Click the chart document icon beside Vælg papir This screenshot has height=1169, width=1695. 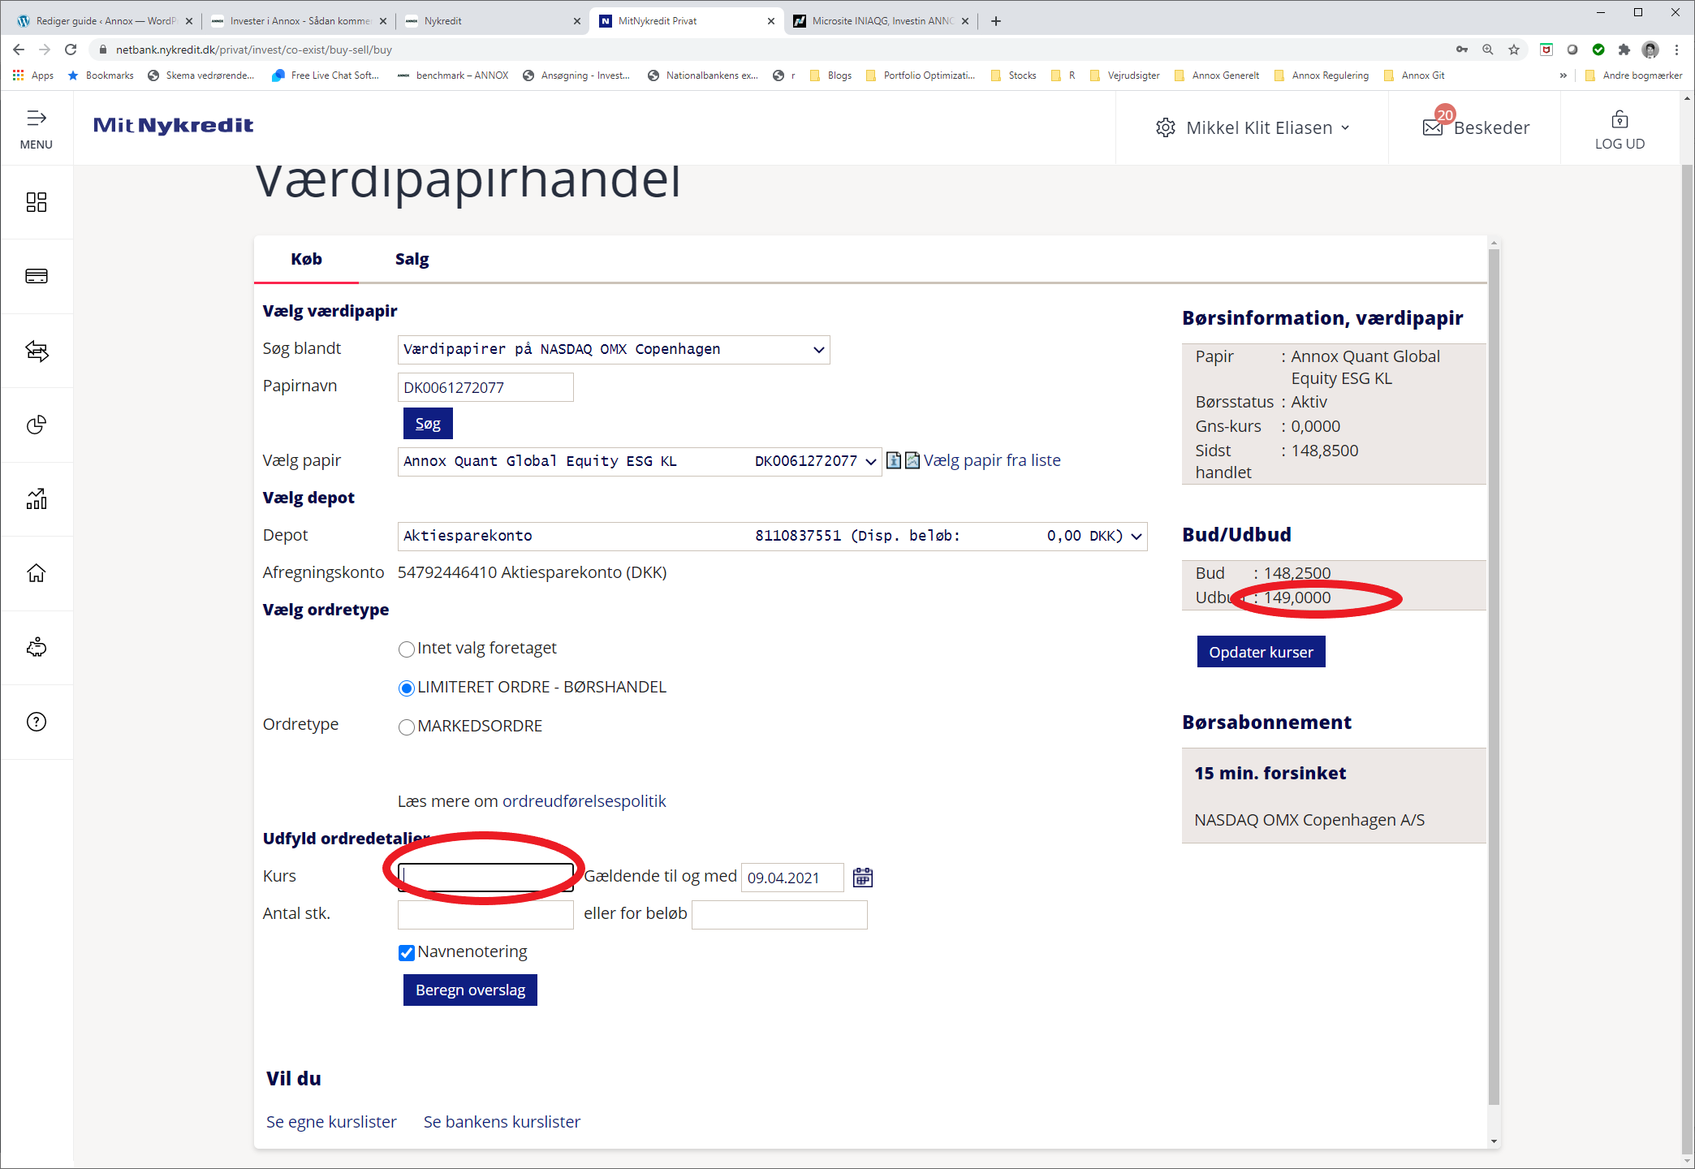coord(912,460)
